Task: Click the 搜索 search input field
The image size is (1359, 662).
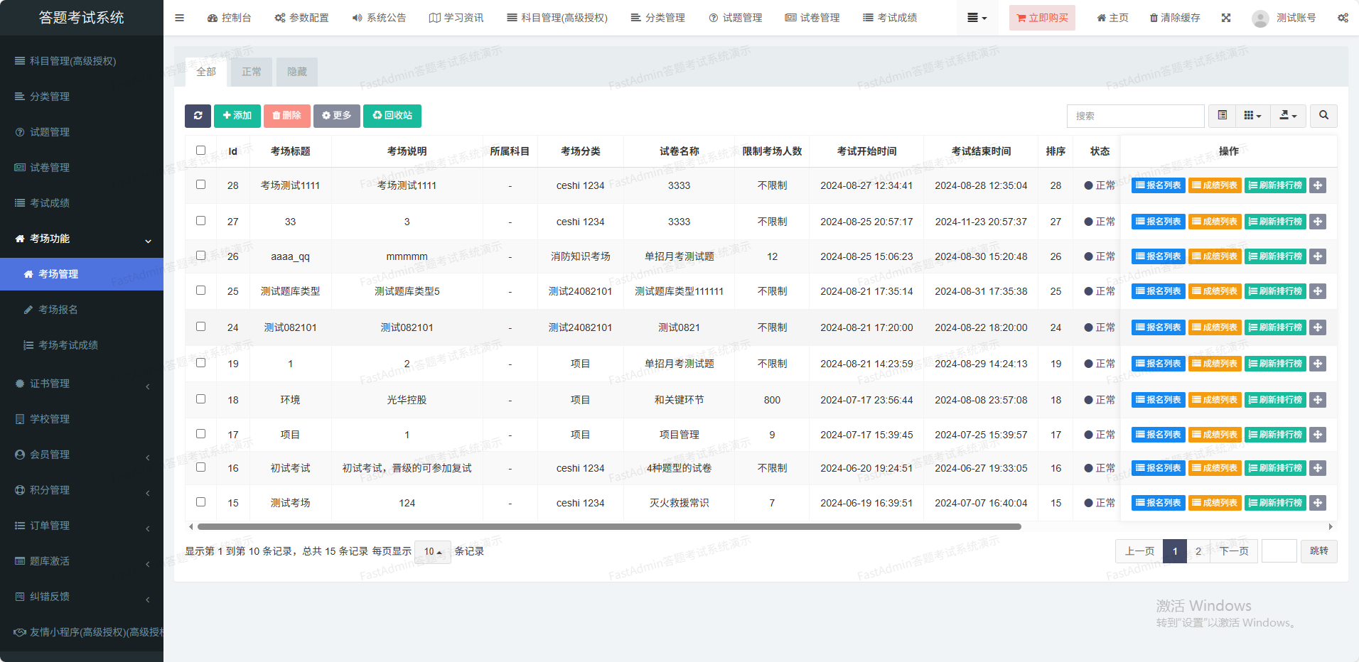Action: 1135,116
